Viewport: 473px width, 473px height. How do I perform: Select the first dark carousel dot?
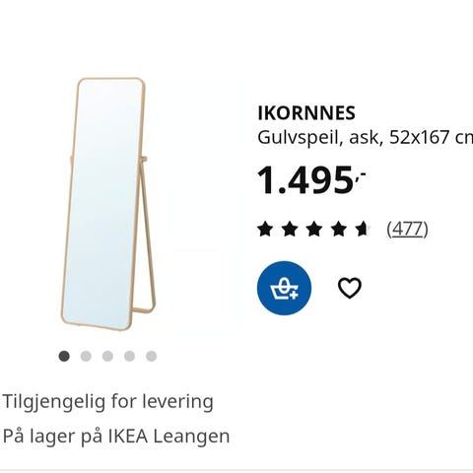coord(64,356)
